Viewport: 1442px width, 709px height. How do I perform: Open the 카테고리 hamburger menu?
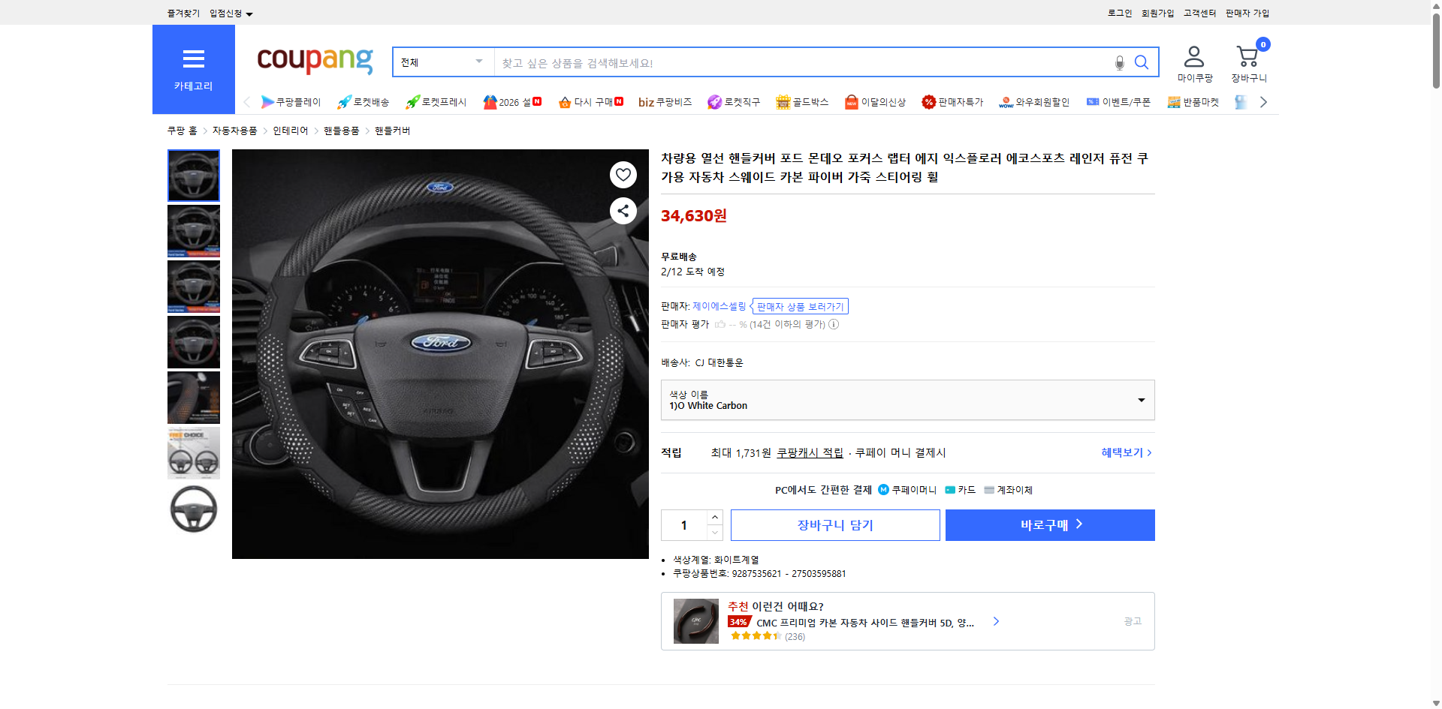193,59
